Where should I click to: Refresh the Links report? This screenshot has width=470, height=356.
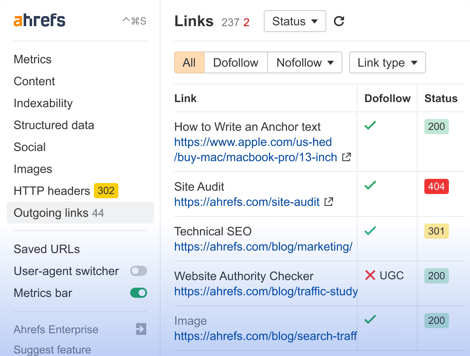click(x=339, y=21)
